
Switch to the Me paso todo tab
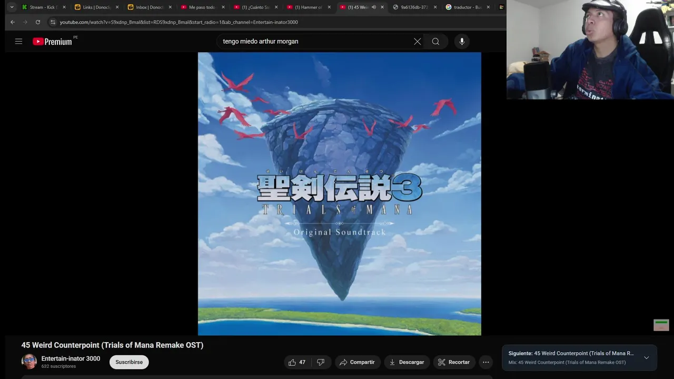pos(203,7)
